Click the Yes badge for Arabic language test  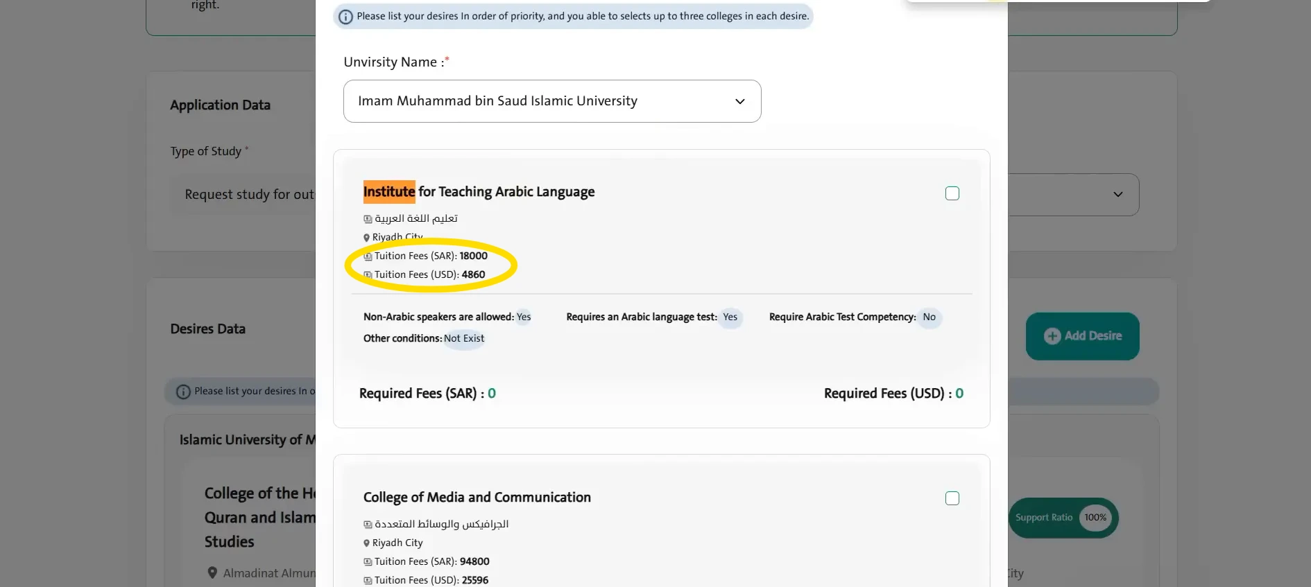click(x=730, y=317)
